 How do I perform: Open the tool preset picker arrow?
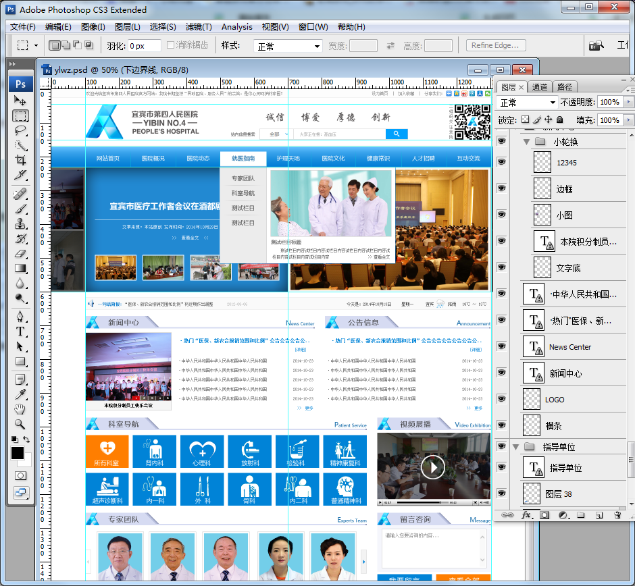pos(36,45)
